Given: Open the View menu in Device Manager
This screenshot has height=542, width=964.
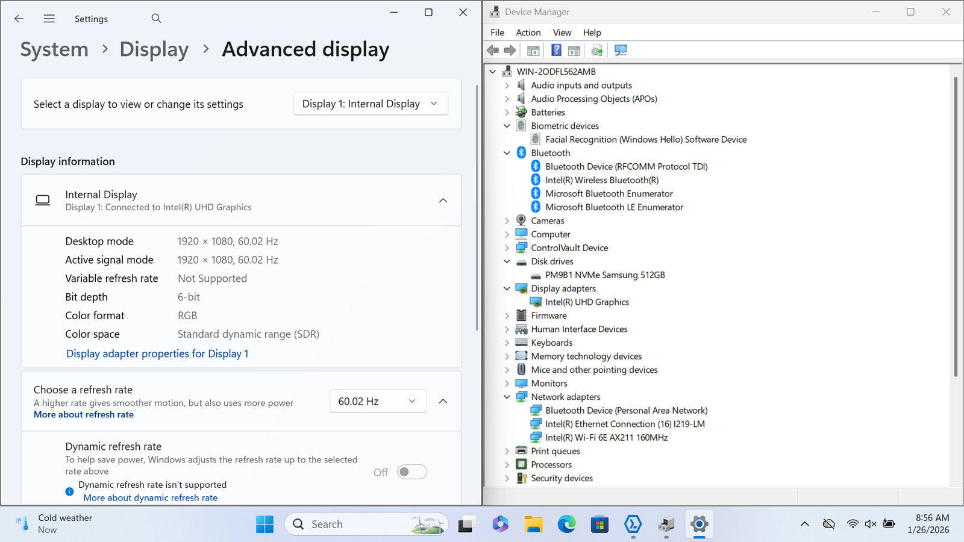Looking at the screenshot, I should click(562, 33).
